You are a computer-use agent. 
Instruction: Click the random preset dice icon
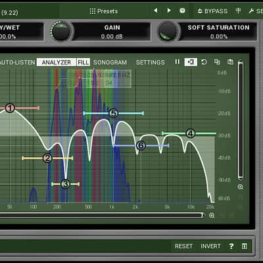click(x=182, y=11)
